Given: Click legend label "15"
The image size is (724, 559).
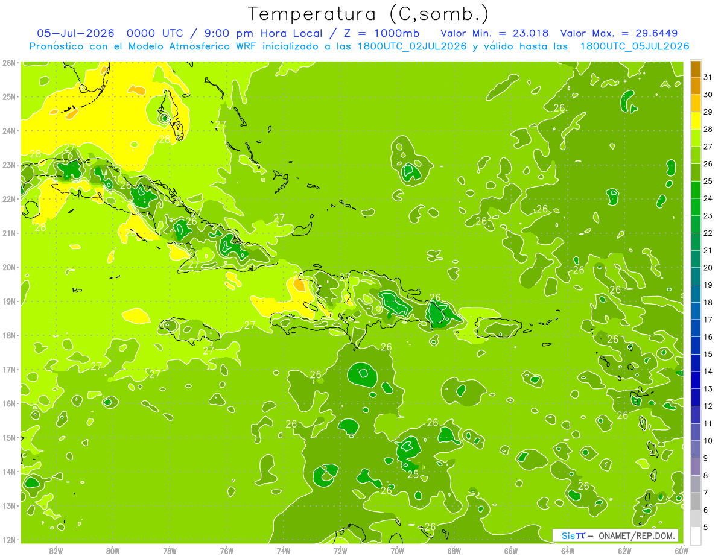Looking at the screenshot, I should pyautogui.click(x=708, y=354).
